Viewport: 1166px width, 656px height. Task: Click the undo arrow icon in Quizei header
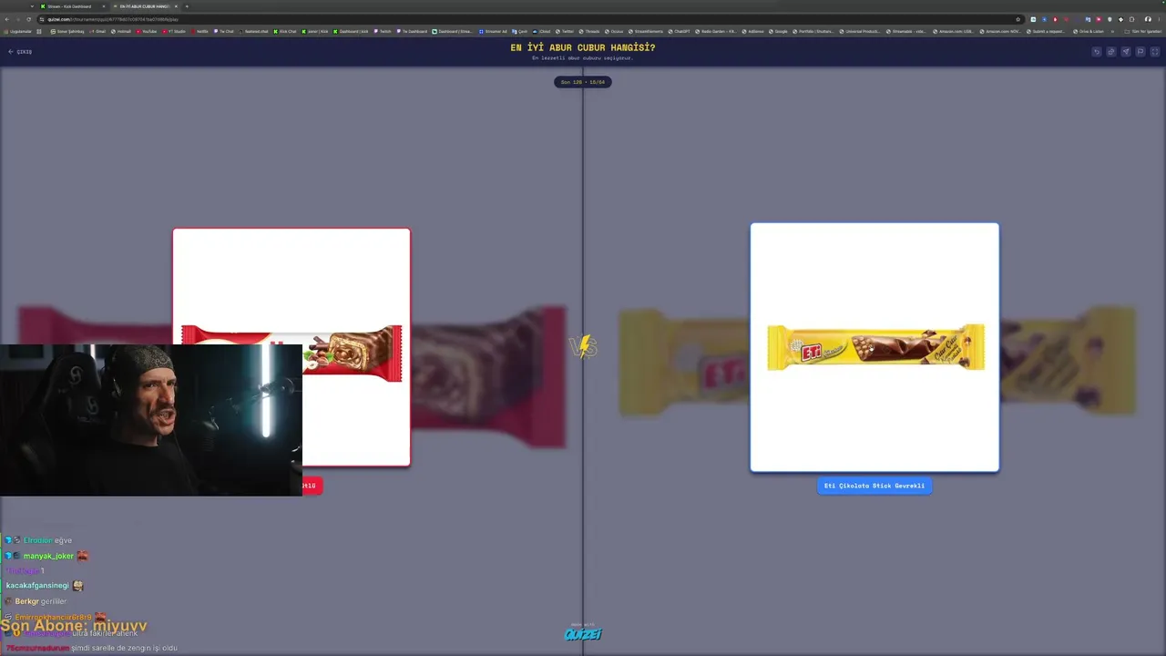coord(1097,52)
